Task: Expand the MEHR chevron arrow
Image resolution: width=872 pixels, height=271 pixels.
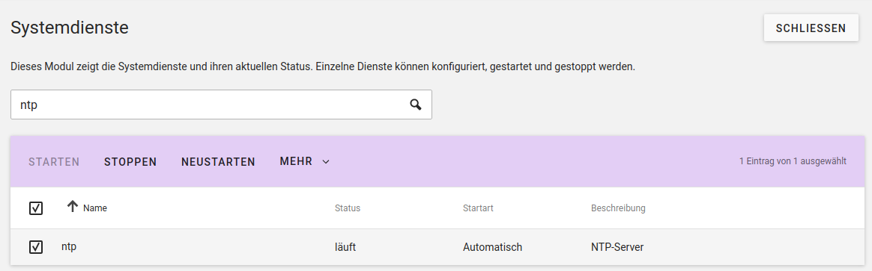Action: coord(327,162)
